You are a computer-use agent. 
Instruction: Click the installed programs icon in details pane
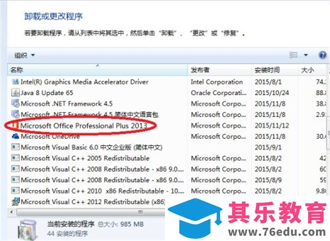tap(28, 230)
